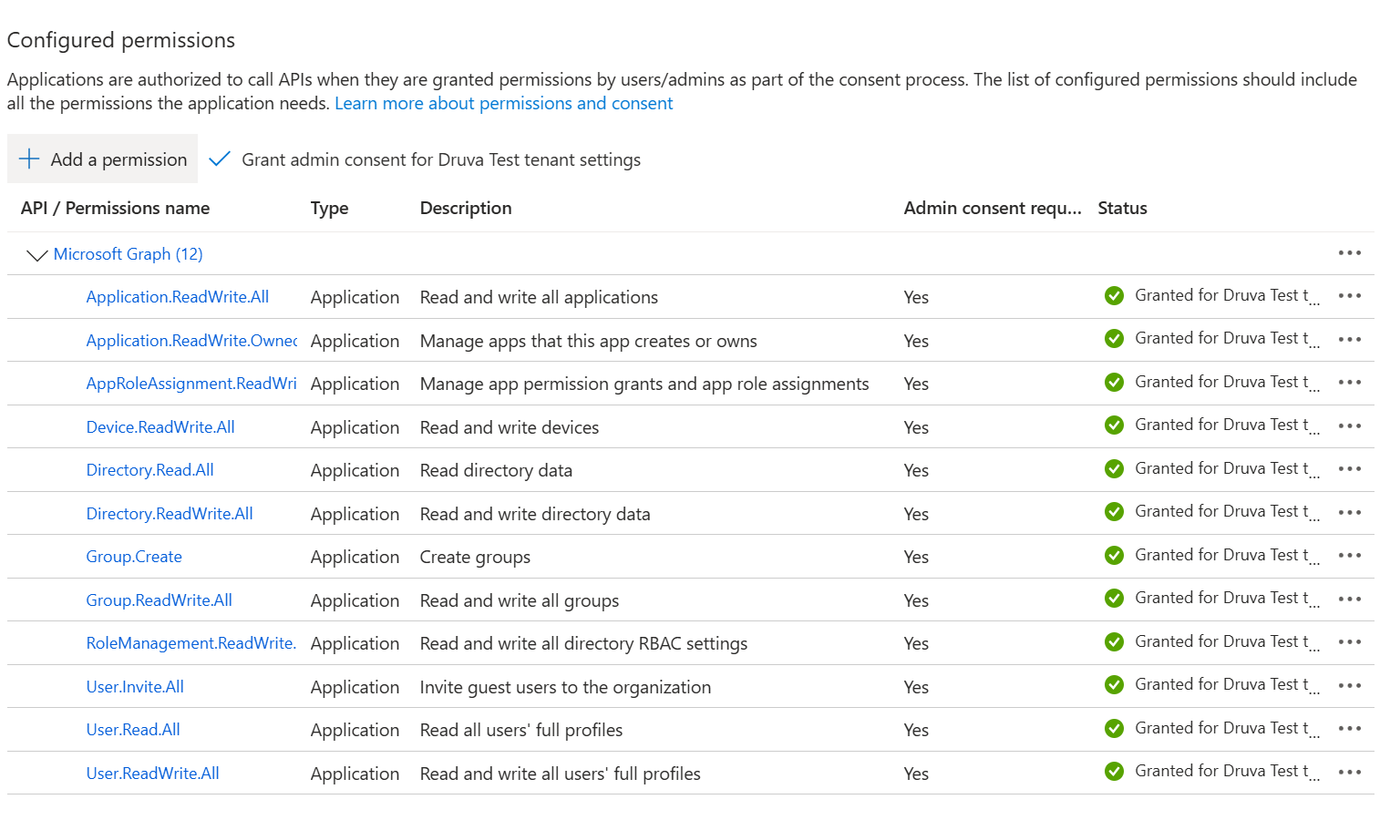Click ellipsis icon on Microsoft Graph row
Screen dimensions: 1390x820
pos(1349,252)
